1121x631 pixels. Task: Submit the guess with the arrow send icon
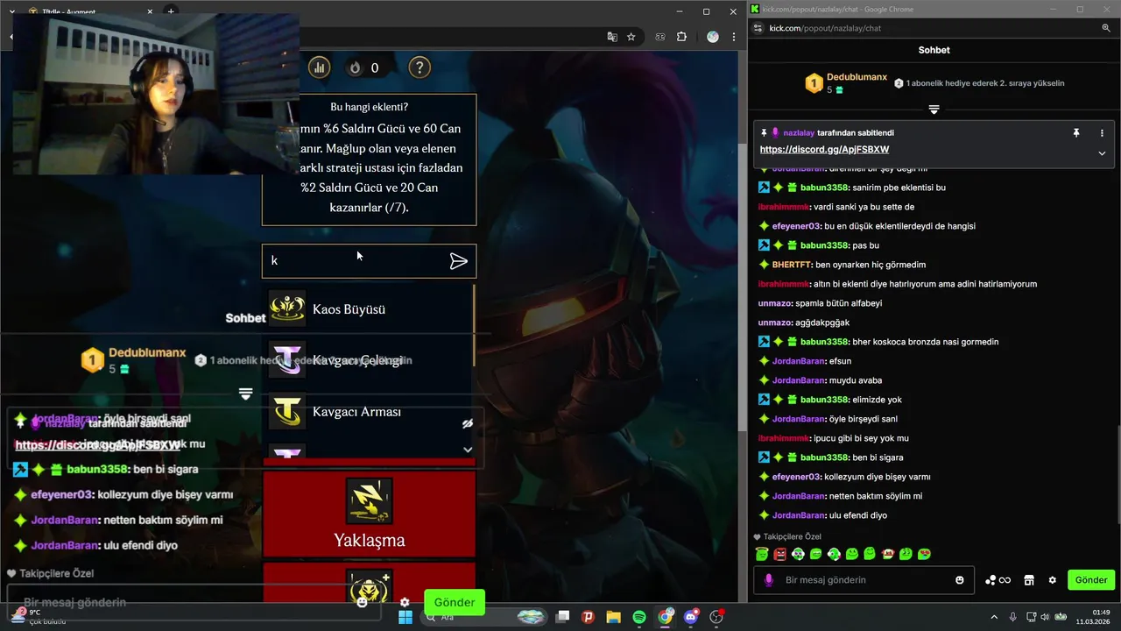coord(458,261)
